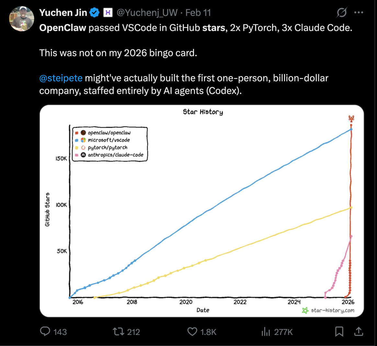Viewport: 377px width, 346px height.
Task: Like the tweet with heart icon
Action: 192,331
